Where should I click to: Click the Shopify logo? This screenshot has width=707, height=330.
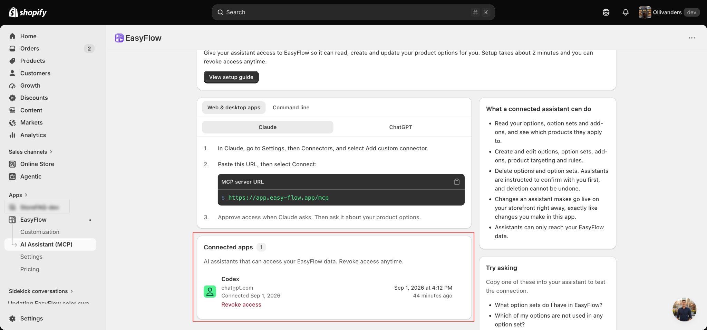coord(28,12)
